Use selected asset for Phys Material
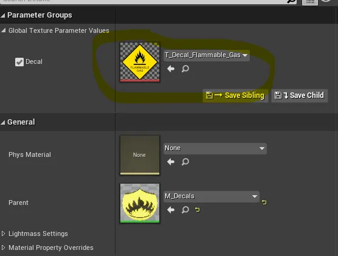 point(171,162)
